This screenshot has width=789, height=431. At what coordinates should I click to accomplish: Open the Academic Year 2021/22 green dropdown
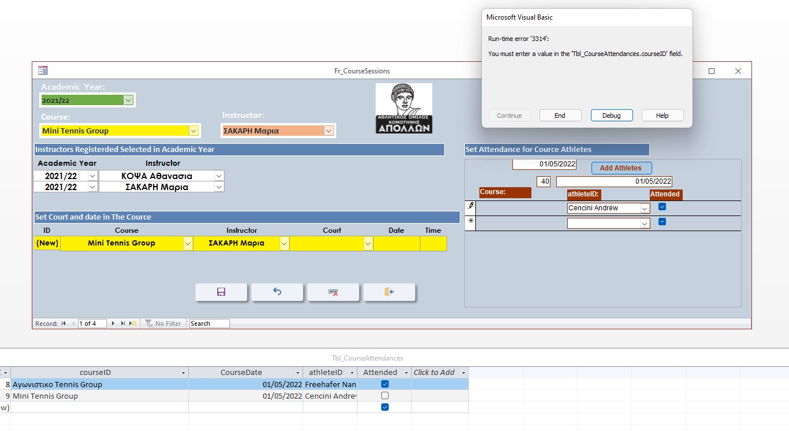coord(128,100)
